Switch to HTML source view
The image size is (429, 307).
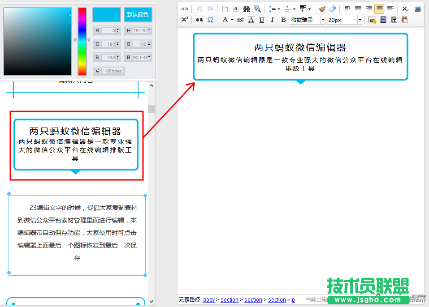(x=184, y=9)
